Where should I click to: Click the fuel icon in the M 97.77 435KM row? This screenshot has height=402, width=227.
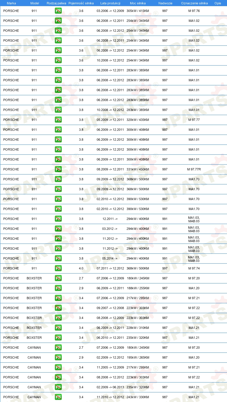click(58, 120)
